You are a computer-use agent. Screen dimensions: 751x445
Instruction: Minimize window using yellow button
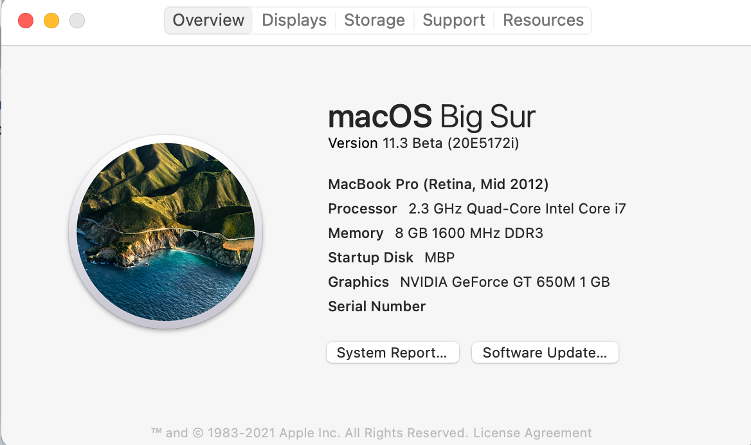51,21
